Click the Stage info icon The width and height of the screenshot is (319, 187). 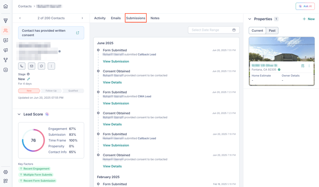click(28, 74)
